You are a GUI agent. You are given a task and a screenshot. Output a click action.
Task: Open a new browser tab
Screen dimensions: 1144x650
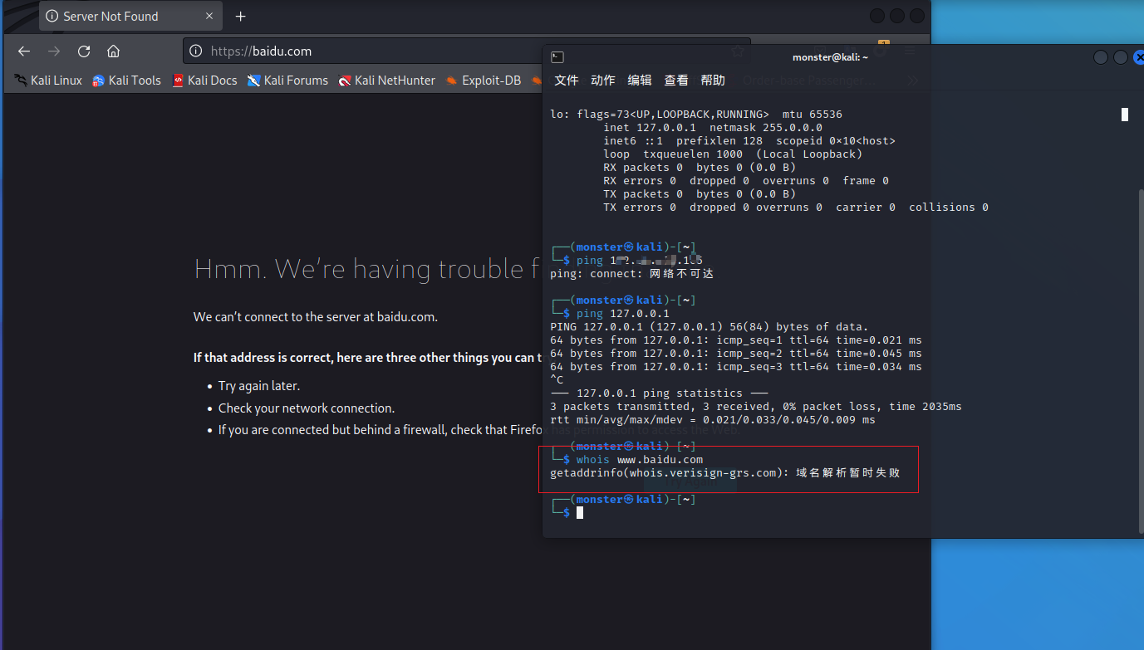coord(241,17)
